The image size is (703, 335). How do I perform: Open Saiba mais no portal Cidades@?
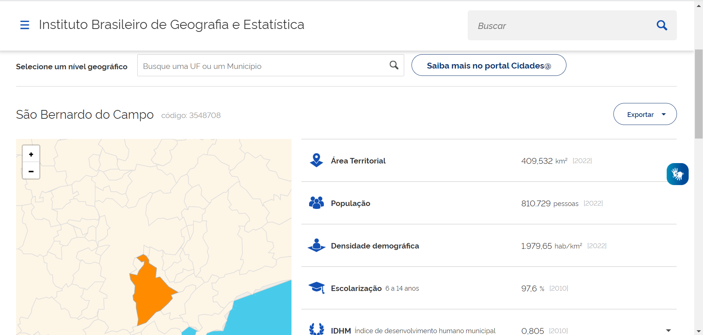(489, 65)
